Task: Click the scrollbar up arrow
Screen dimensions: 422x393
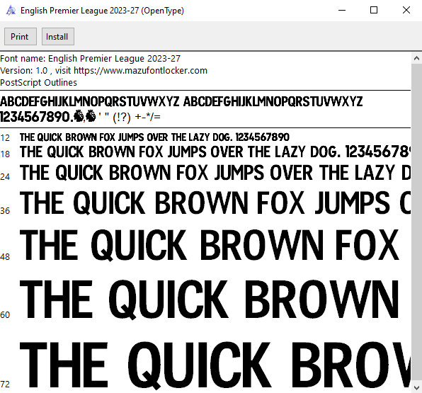Action: [x=416, y=58]
